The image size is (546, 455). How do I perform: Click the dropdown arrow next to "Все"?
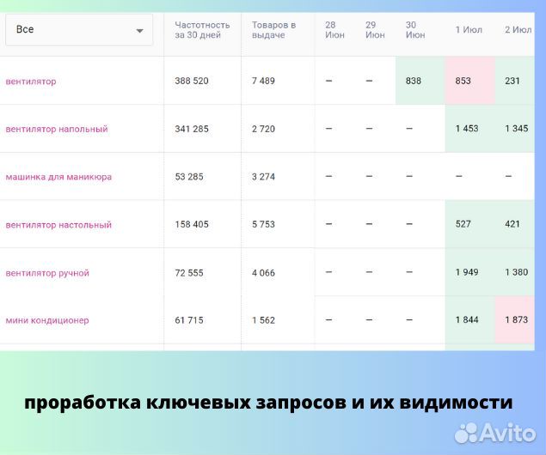139,31
